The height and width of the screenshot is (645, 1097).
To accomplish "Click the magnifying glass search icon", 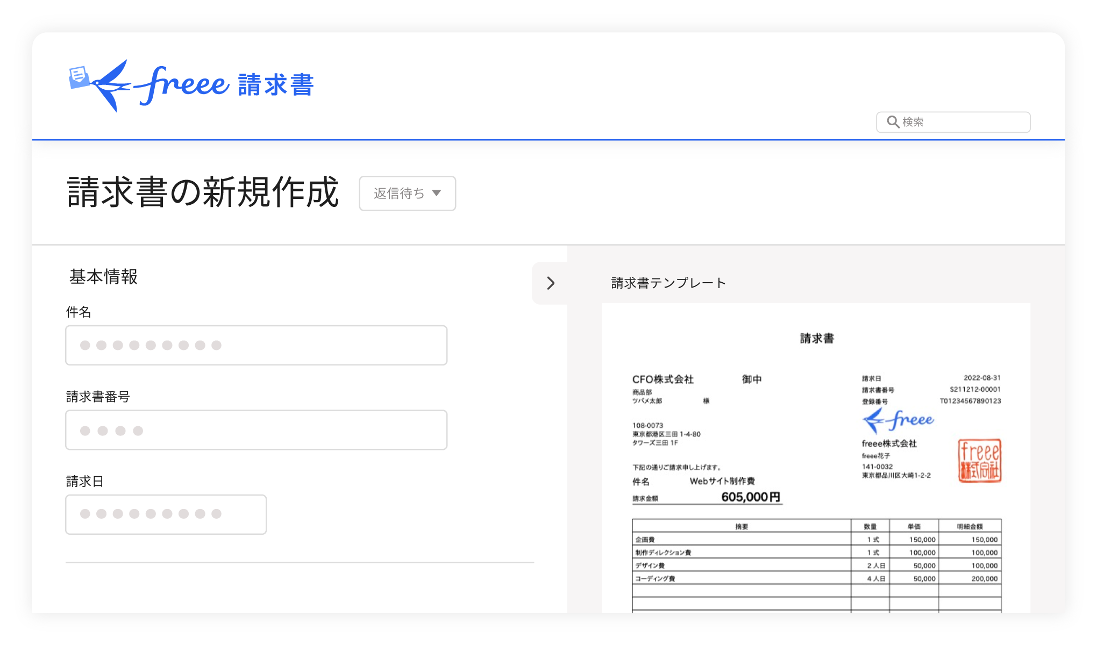I will [893, 122].
